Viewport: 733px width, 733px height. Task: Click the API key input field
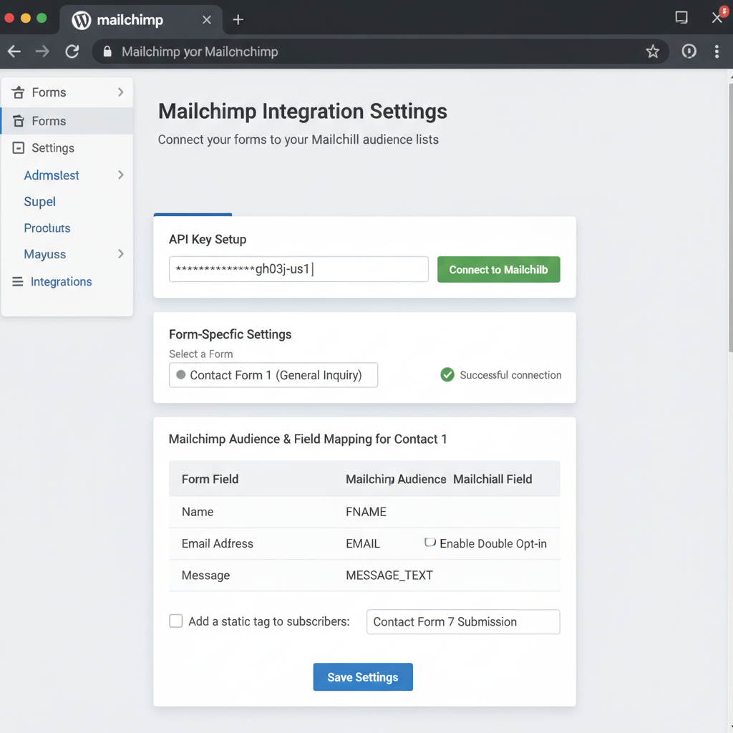[298, 269]
